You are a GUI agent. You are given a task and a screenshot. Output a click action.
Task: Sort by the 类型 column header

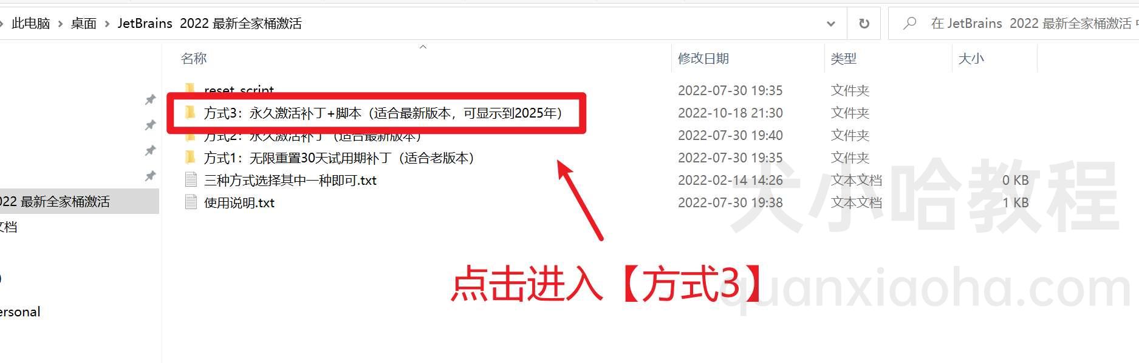844,58
